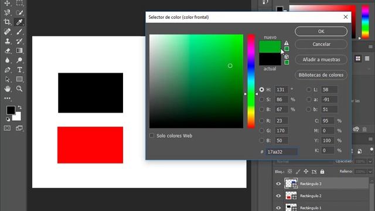Select the Dodge tool
The width and height of the screenshot is (375, 211).
[19, 60]
